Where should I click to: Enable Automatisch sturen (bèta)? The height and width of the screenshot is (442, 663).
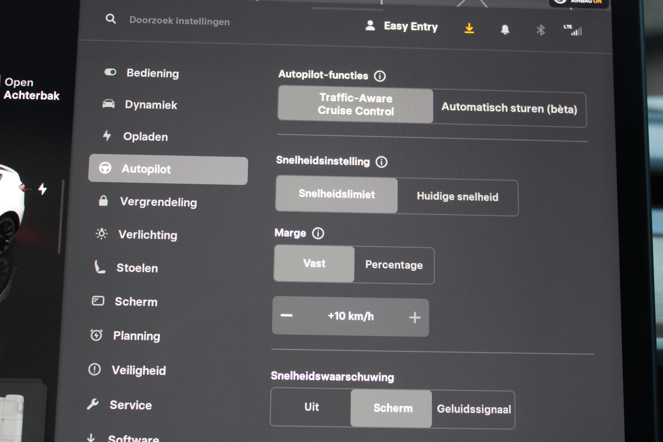[x=509, y=109]
